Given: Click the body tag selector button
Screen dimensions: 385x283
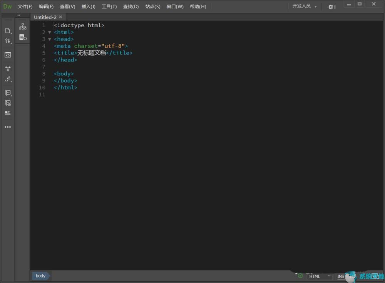Looking at the screenshot, I should 40,276.
